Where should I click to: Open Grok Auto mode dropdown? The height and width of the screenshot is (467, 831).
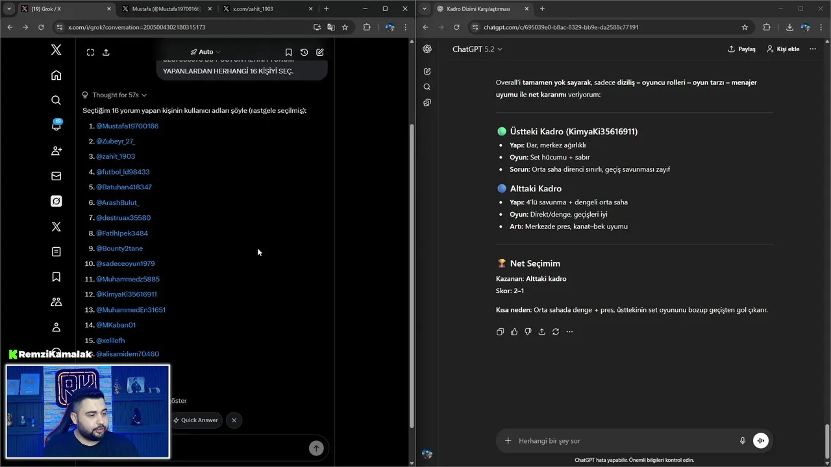pyautogui.click(x=205, y=52)
